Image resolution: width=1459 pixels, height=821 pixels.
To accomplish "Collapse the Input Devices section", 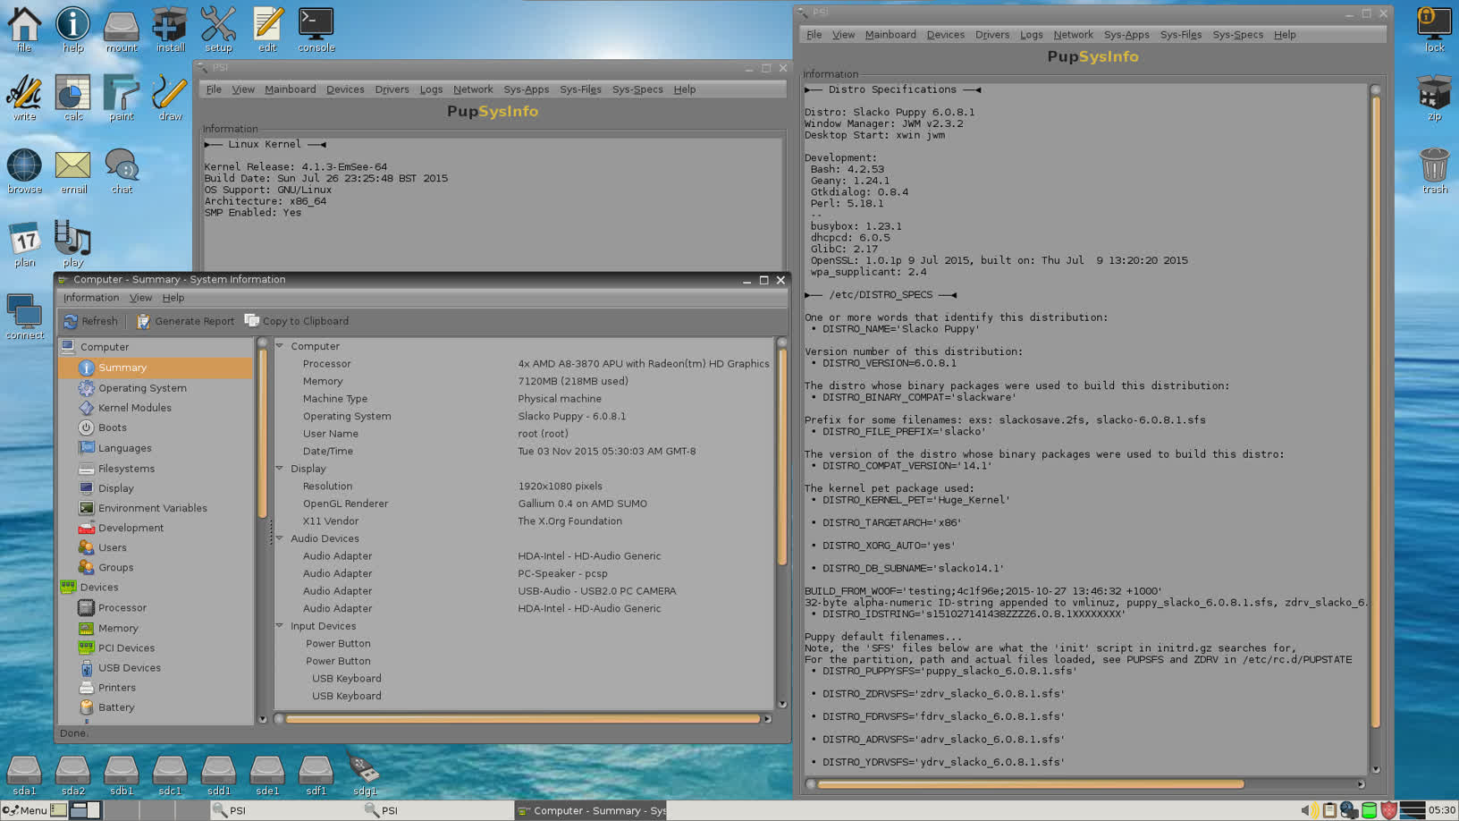I will coord(280,626).
